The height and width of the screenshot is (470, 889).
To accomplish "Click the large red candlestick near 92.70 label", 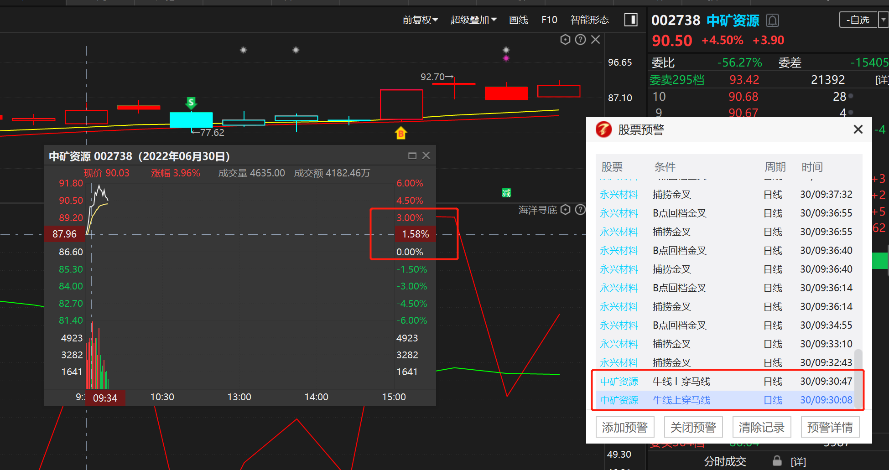I will [x=401, y=104].
